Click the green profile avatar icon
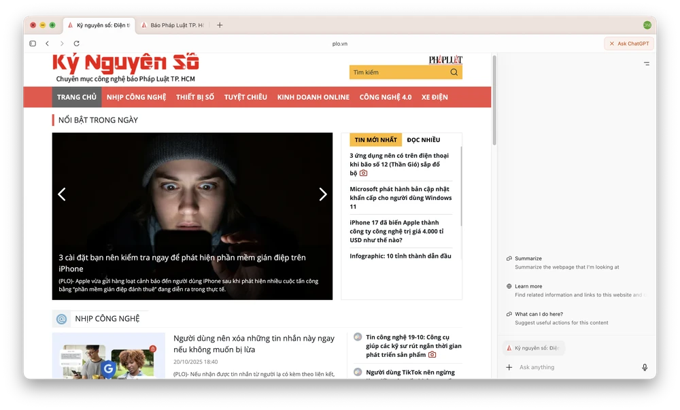 [647, 25]
